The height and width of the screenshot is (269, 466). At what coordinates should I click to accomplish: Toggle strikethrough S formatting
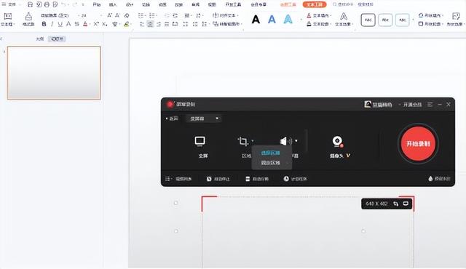tap(76, 24)
